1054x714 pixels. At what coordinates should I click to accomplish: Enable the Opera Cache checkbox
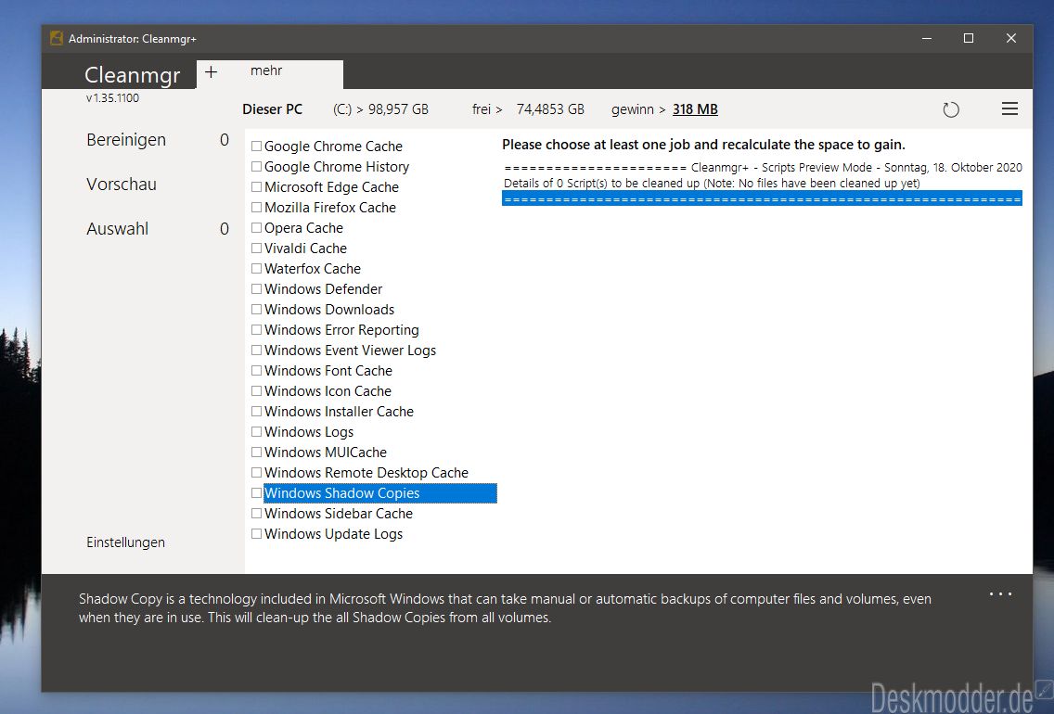click(x=256, y=227)
